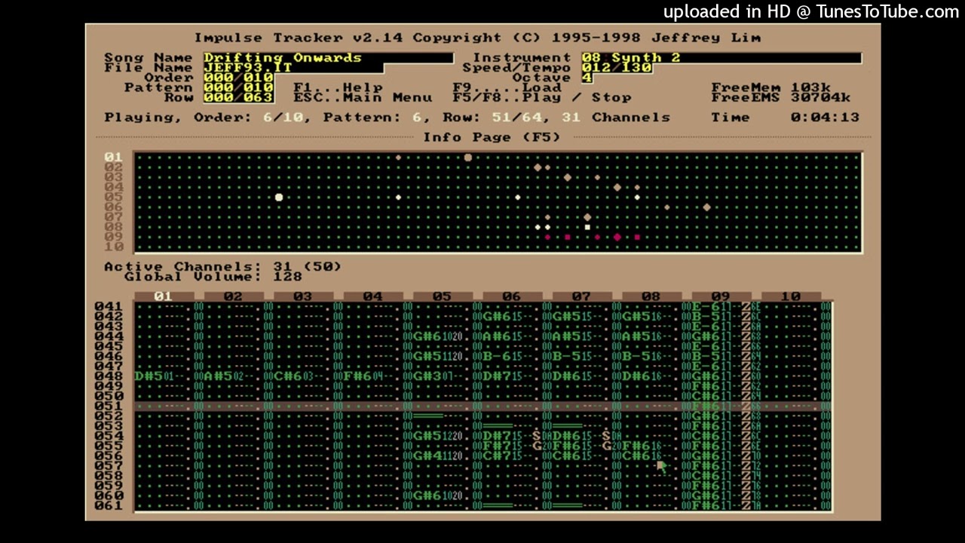The width and height of the screenshot is (965, 543).
Task: Select channel 10 label in info display
Action: tap(114, 246)
